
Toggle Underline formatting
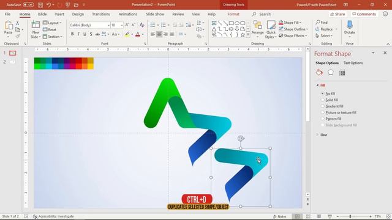coord(85,34)
